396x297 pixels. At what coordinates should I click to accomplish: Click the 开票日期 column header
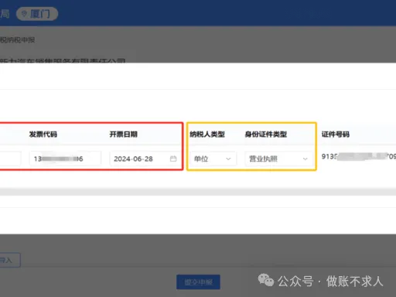tap(124, 135)
